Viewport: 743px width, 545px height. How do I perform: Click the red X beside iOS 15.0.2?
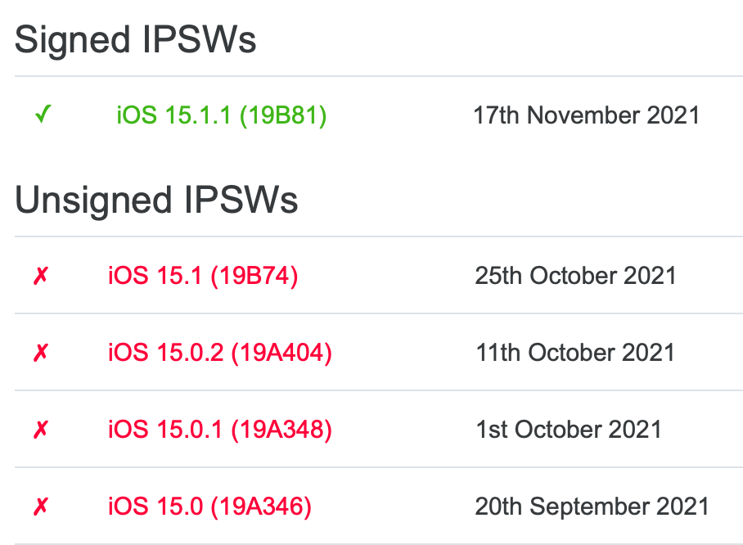coord(41,353)
